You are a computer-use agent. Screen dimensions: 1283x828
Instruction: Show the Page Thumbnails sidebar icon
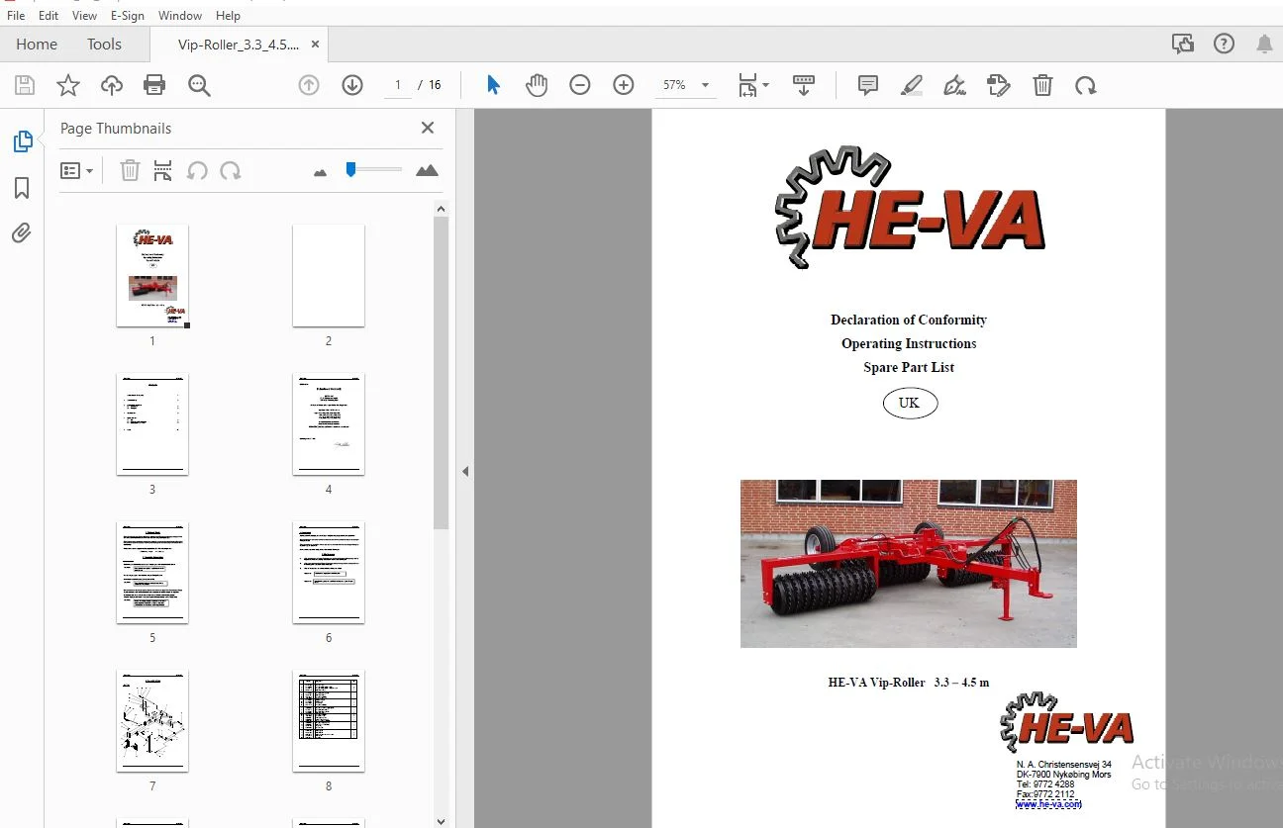pyautogui.click(x=22, y=141)
